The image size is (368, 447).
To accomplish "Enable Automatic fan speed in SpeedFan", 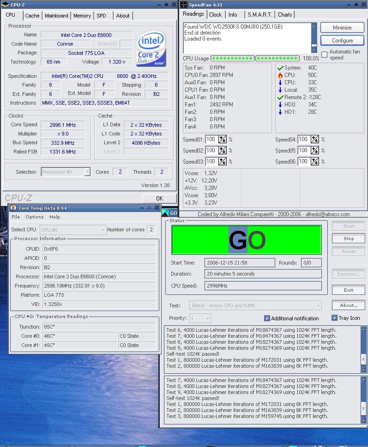I will click(x=324, y=54).
